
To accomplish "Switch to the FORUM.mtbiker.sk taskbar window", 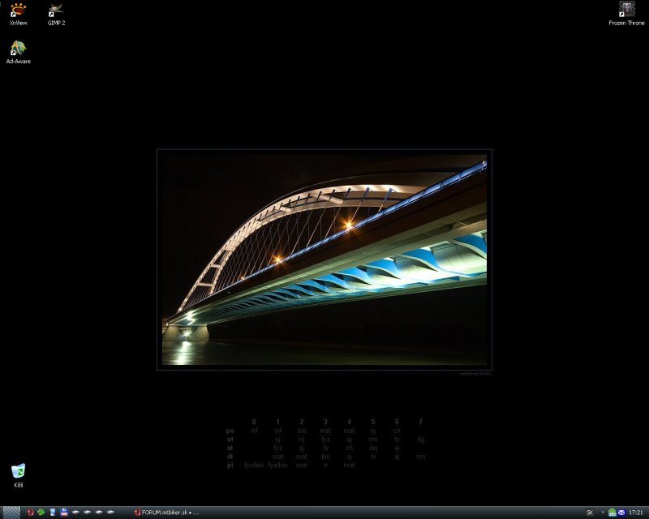I will pos(166,513).
